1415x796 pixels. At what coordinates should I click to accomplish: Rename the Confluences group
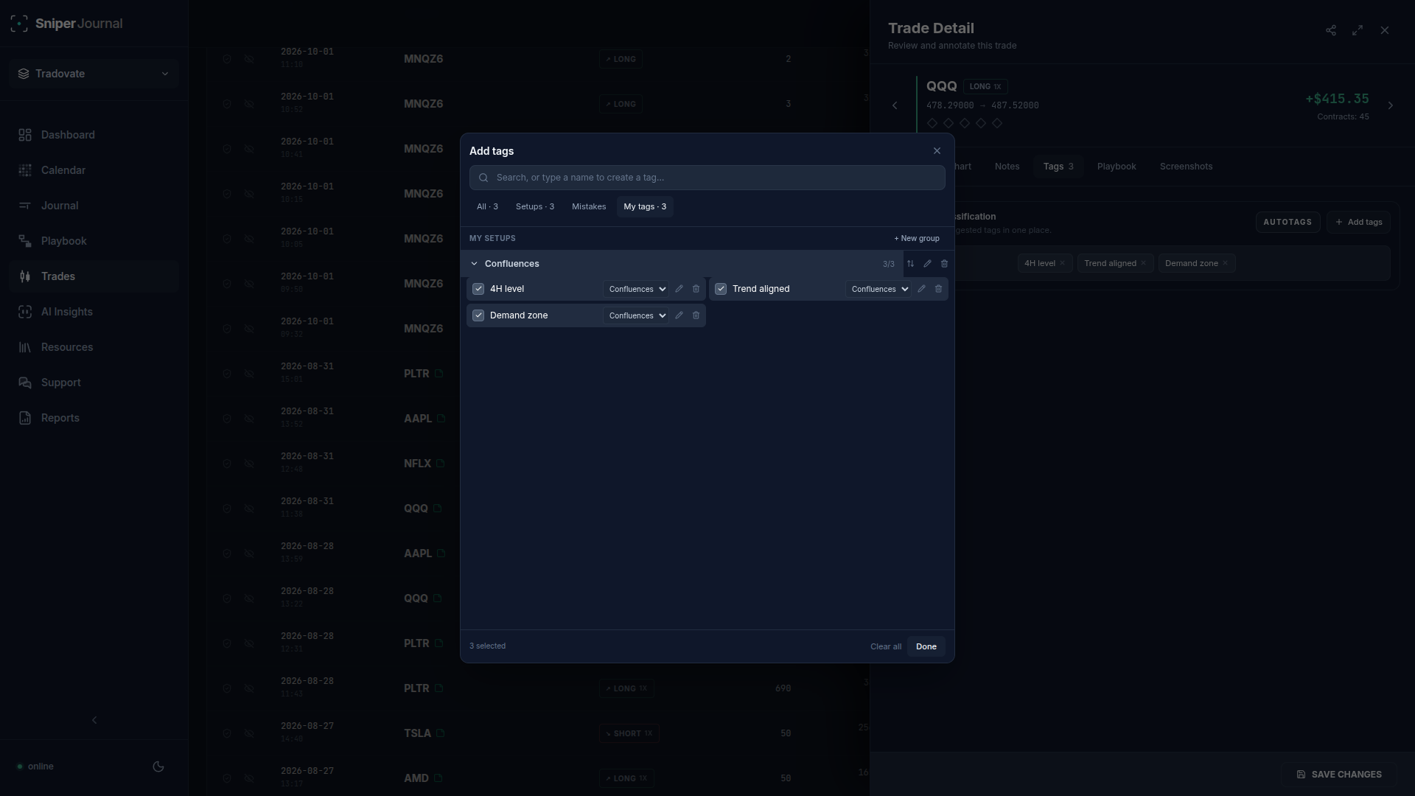927,264
